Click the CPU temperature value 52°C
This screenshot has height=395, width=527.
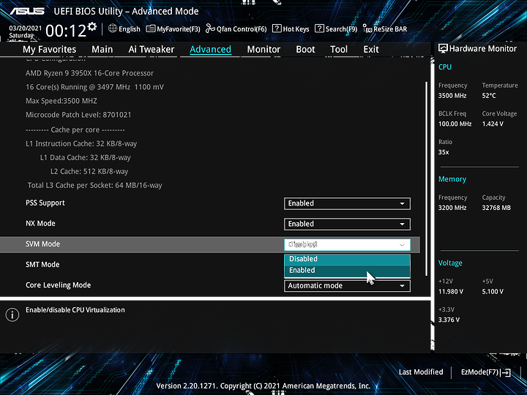tap(489, 96)
